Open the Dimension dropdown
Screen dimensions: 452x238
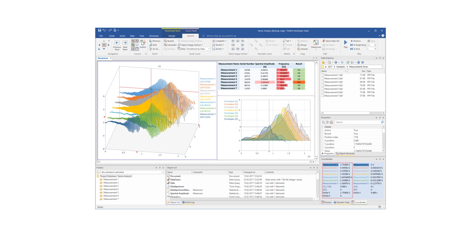tap(316, 45)
